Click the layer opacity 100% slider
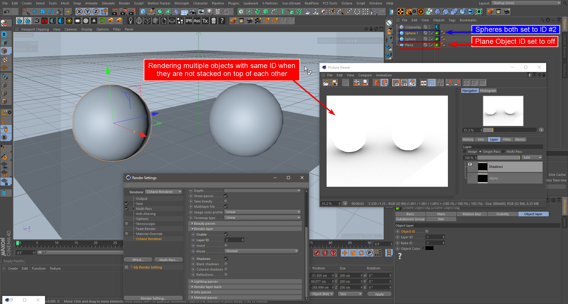This screenshot has height=304, width=568. pyautogui.click(x=499, y=157)
